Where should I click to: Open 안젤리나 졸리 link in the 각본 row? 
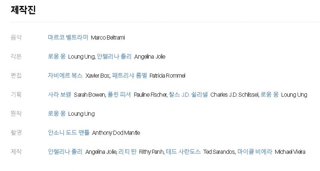point(114,56)
